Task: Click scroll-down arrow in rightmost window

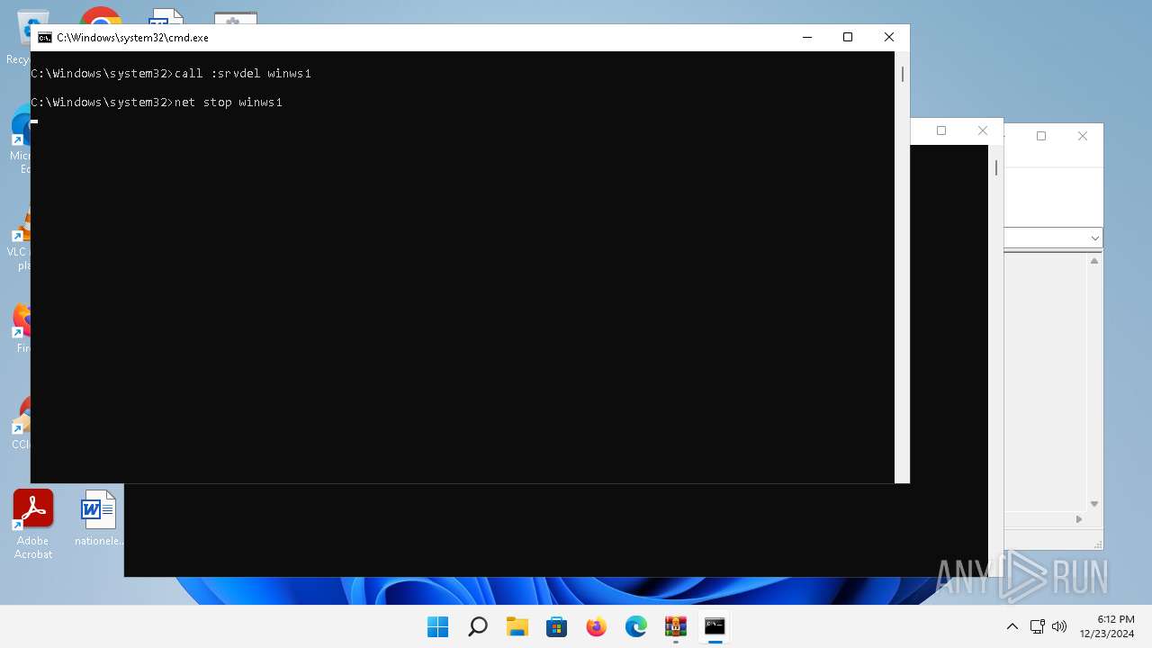Action: [1094, 504]
